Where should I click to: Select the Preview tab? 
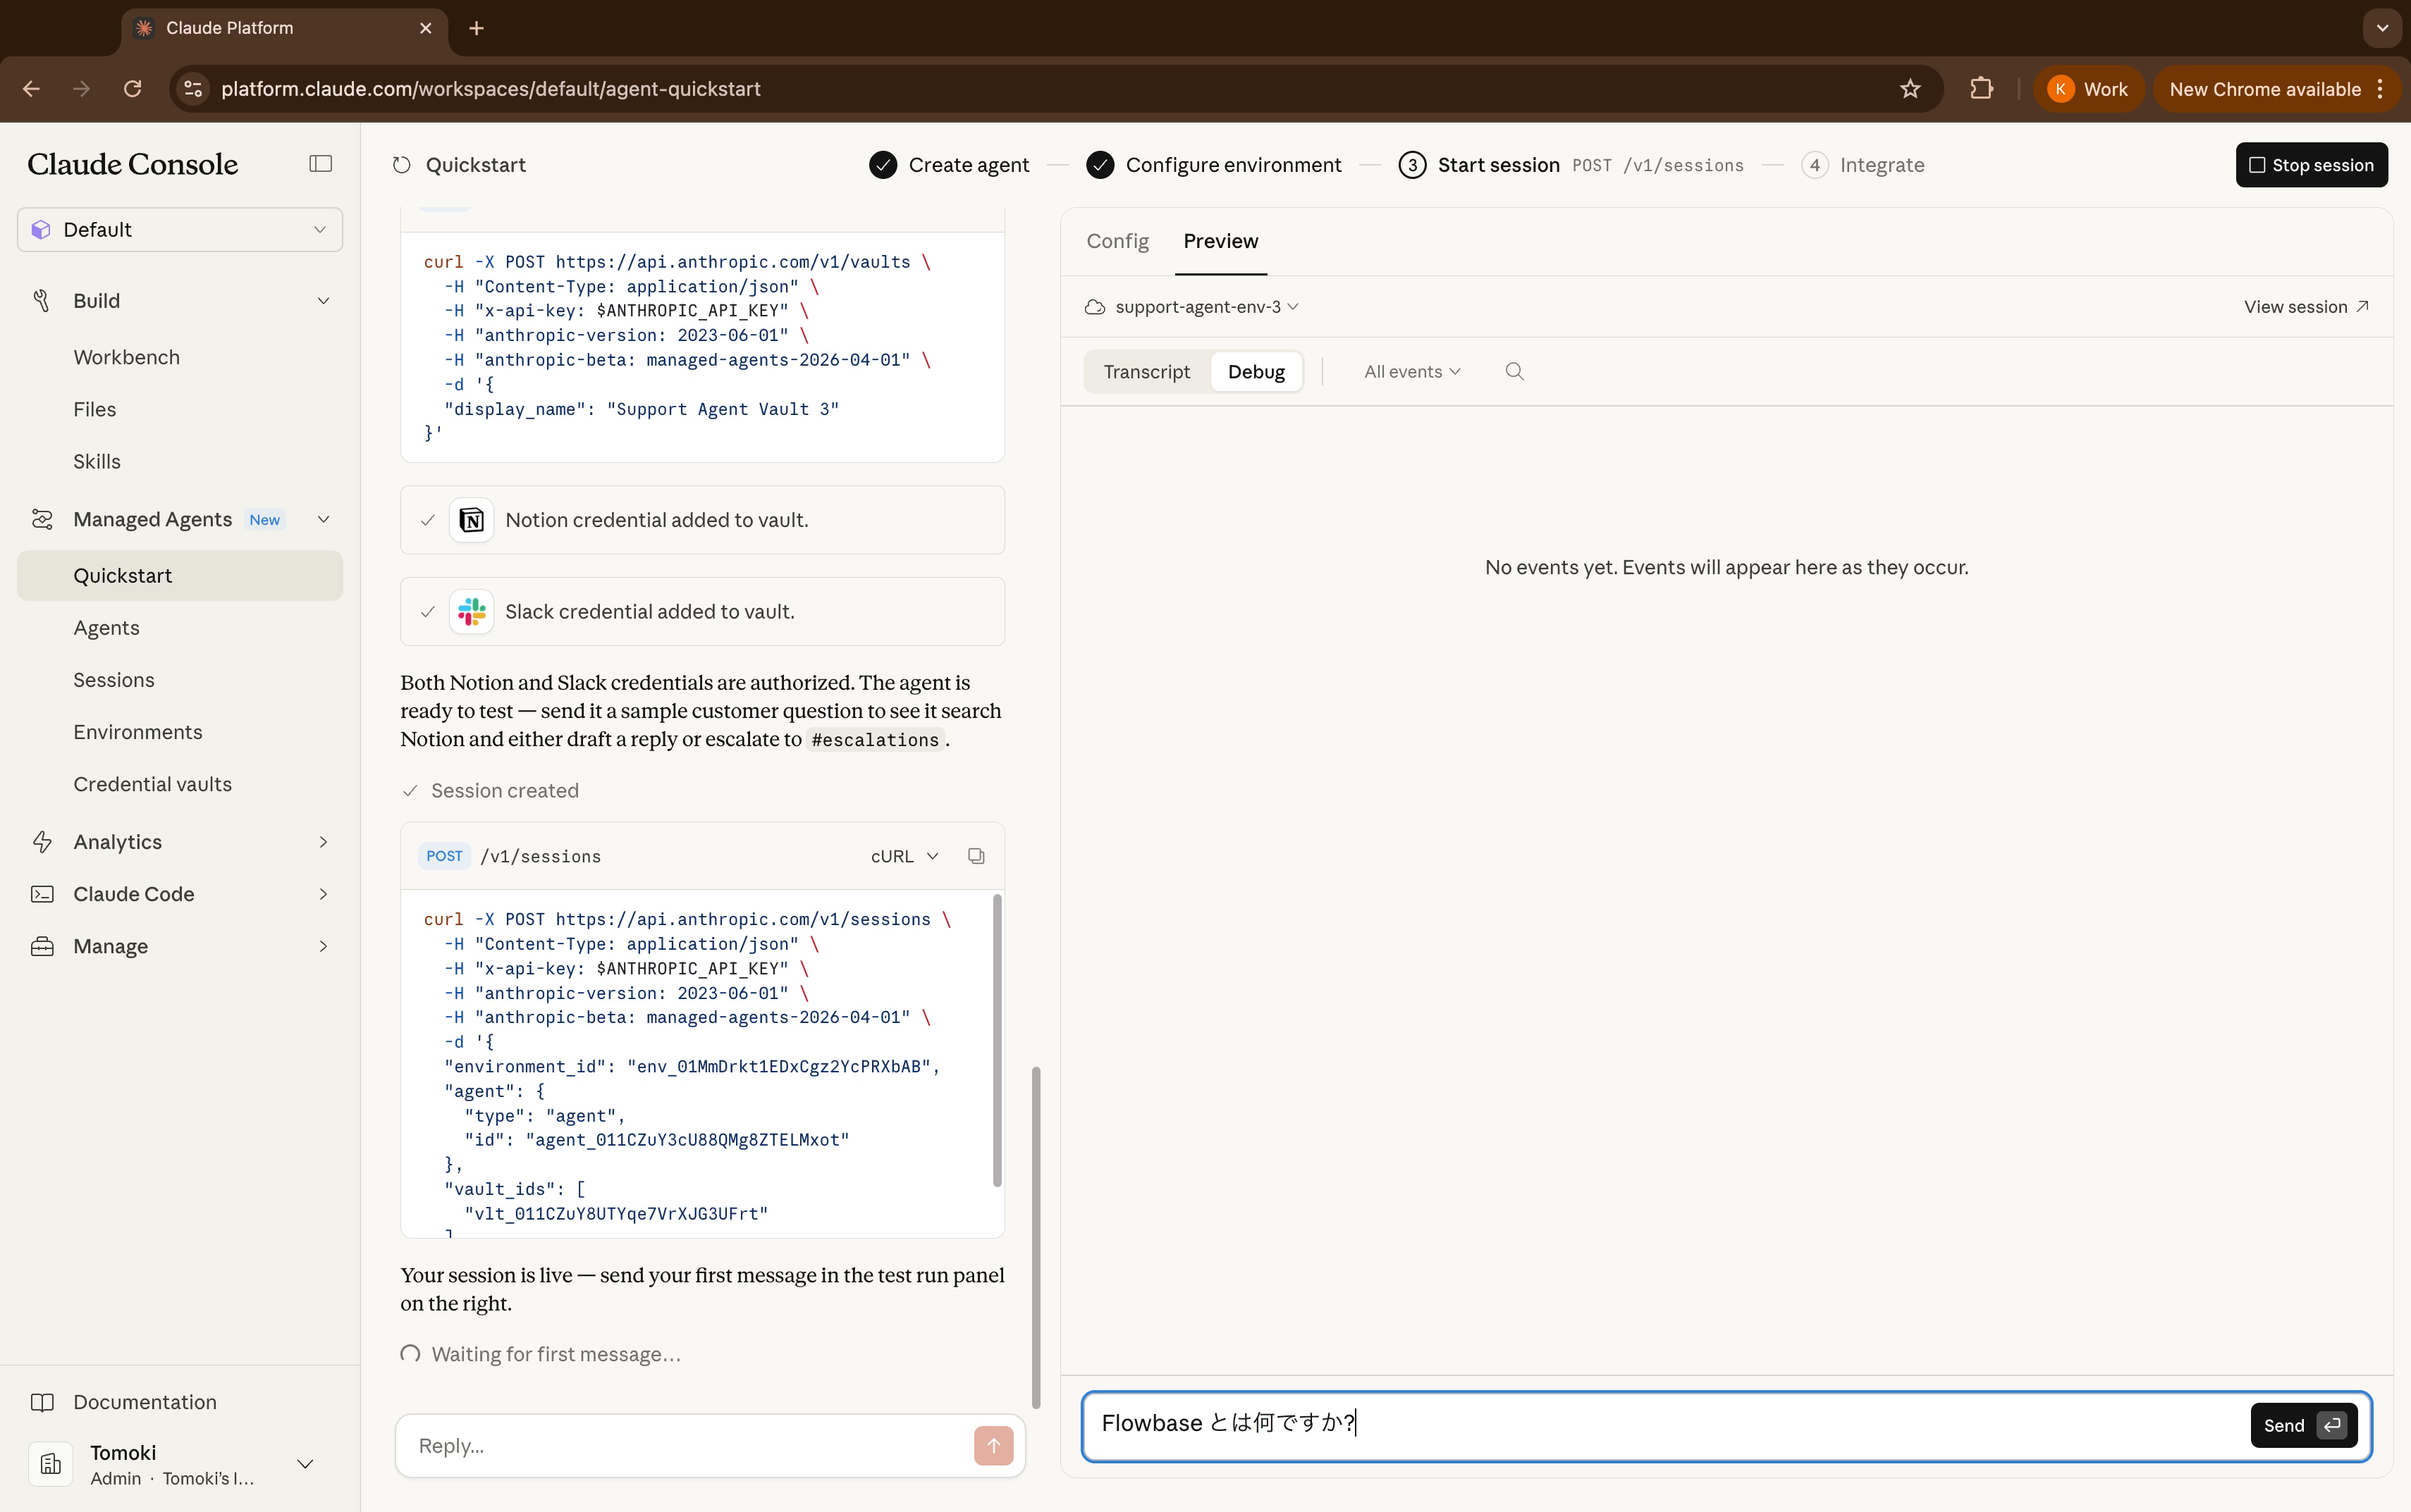click(1220, 241)
